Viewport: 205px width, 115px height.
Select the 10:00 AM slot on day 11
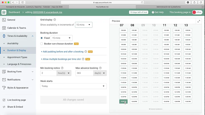pos(166,49)
